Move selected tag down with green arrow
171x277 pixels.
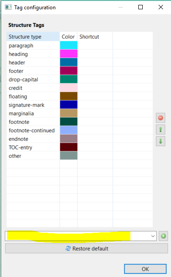[160, 141]
